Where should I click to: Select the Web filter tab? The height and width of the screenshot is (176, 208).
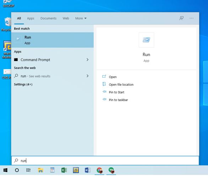click(x=66, y=18)
